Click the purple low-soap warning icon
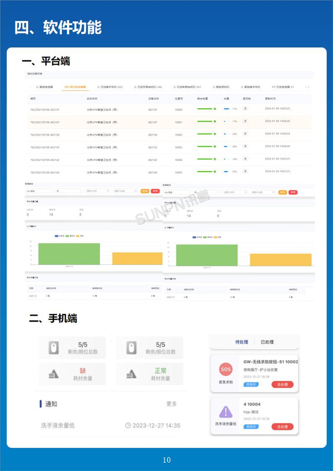Screen dimensions: 333x471 (225, 412)
